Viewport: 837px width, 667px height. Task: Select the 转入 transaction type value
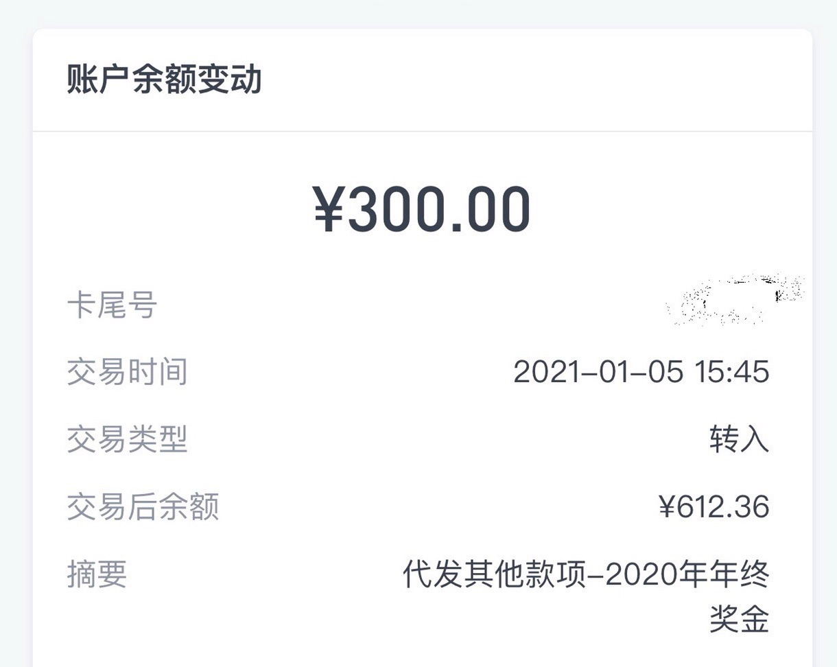coord(739,439)
